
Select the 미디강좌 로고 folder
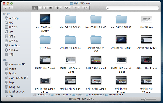pos(45,40)
